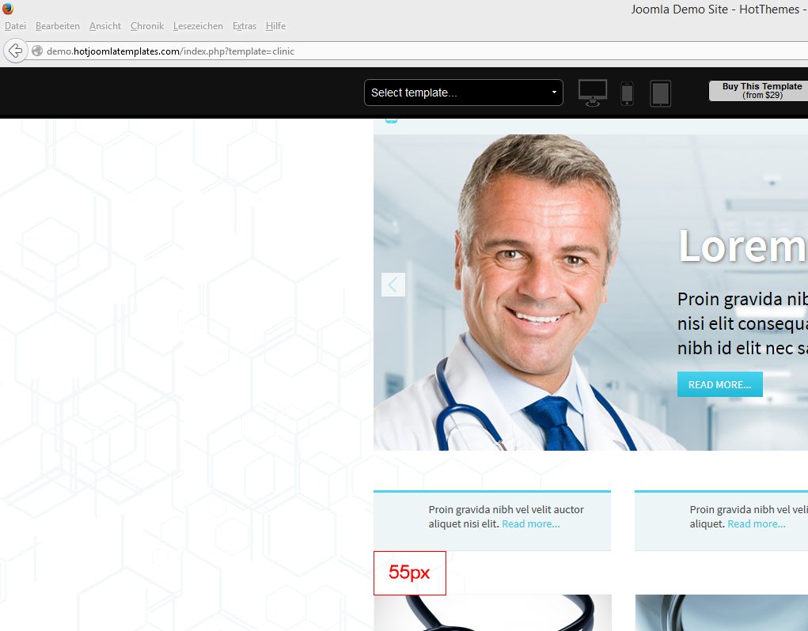The image size is (808, 631).
Task: Open the Lesezeichen menu
Action: click(198, 26)
